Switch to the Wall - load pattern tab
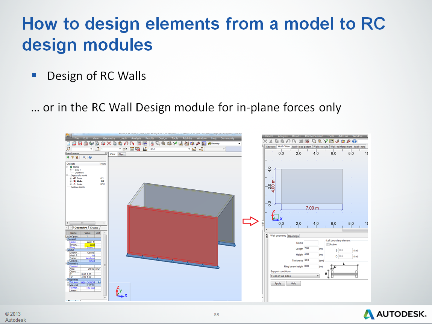 pos(302,147)
